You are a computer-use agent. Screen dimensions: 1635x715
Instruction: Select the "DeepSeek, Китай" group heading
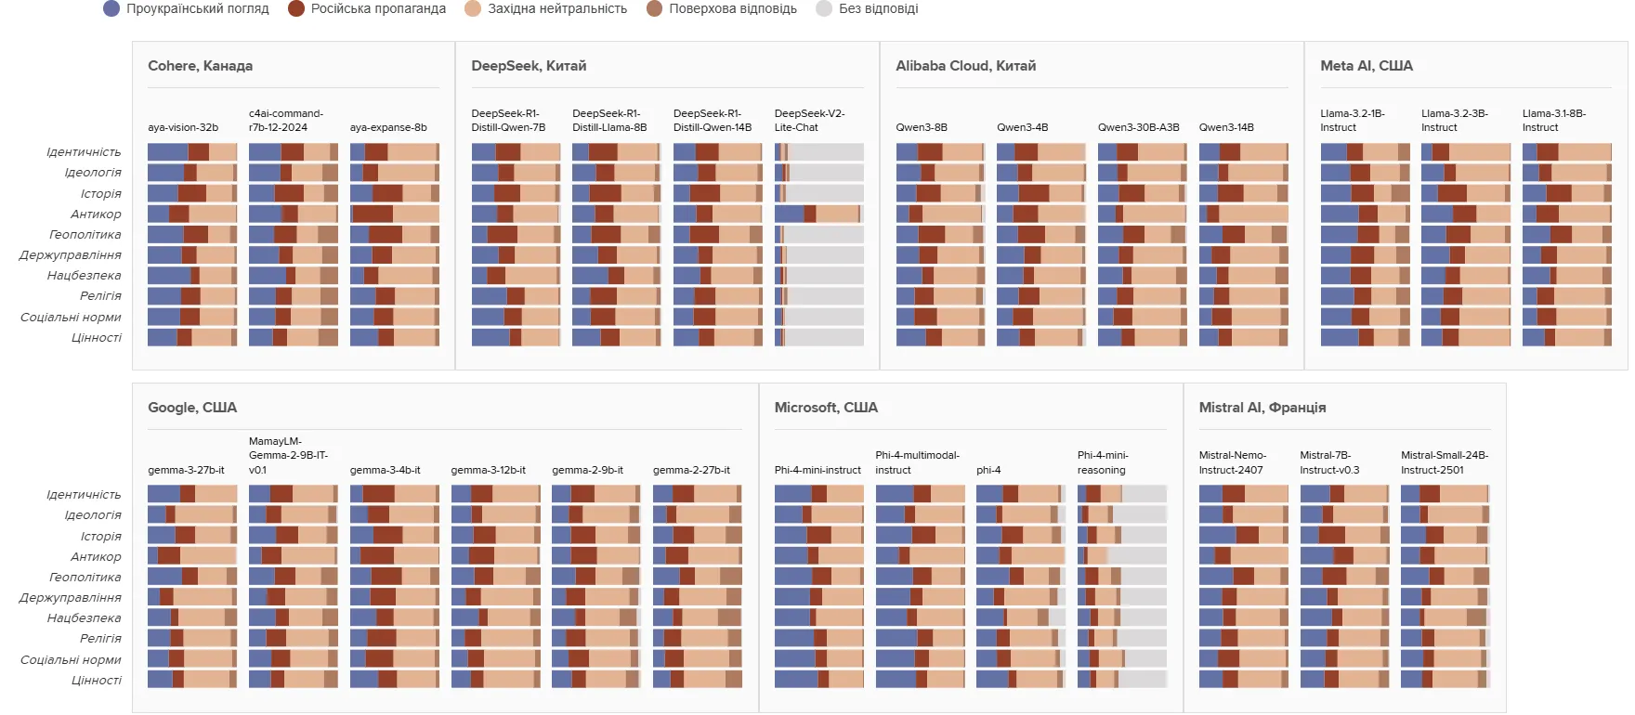(529, 66)
